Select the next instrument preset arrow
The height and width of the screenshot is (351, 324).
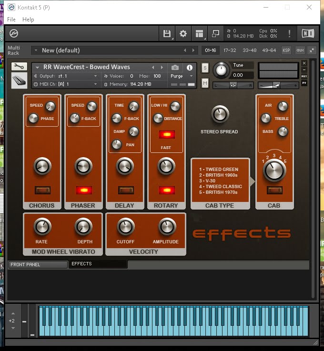tap(162, 67)
